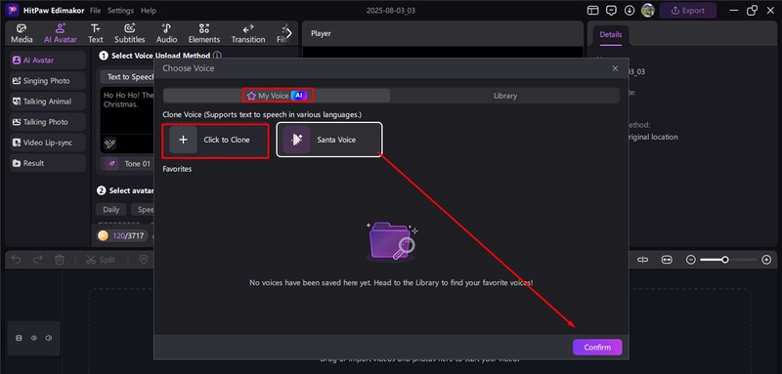Image resolution: width=782 pixels, height=374 pixels.
Task: Delete selected clip with trash icon
Action: click(60, 260)
